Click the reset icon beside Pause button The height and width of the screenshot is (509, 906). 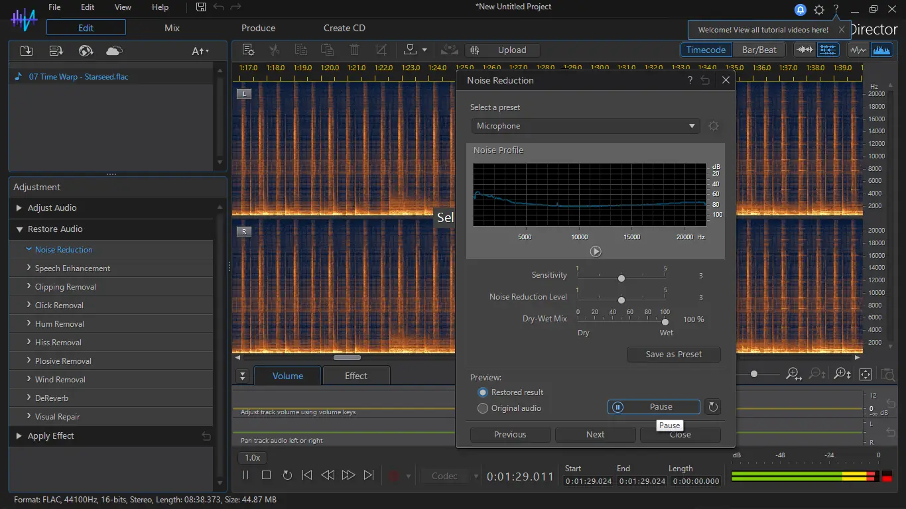click(x=713, y=407)
